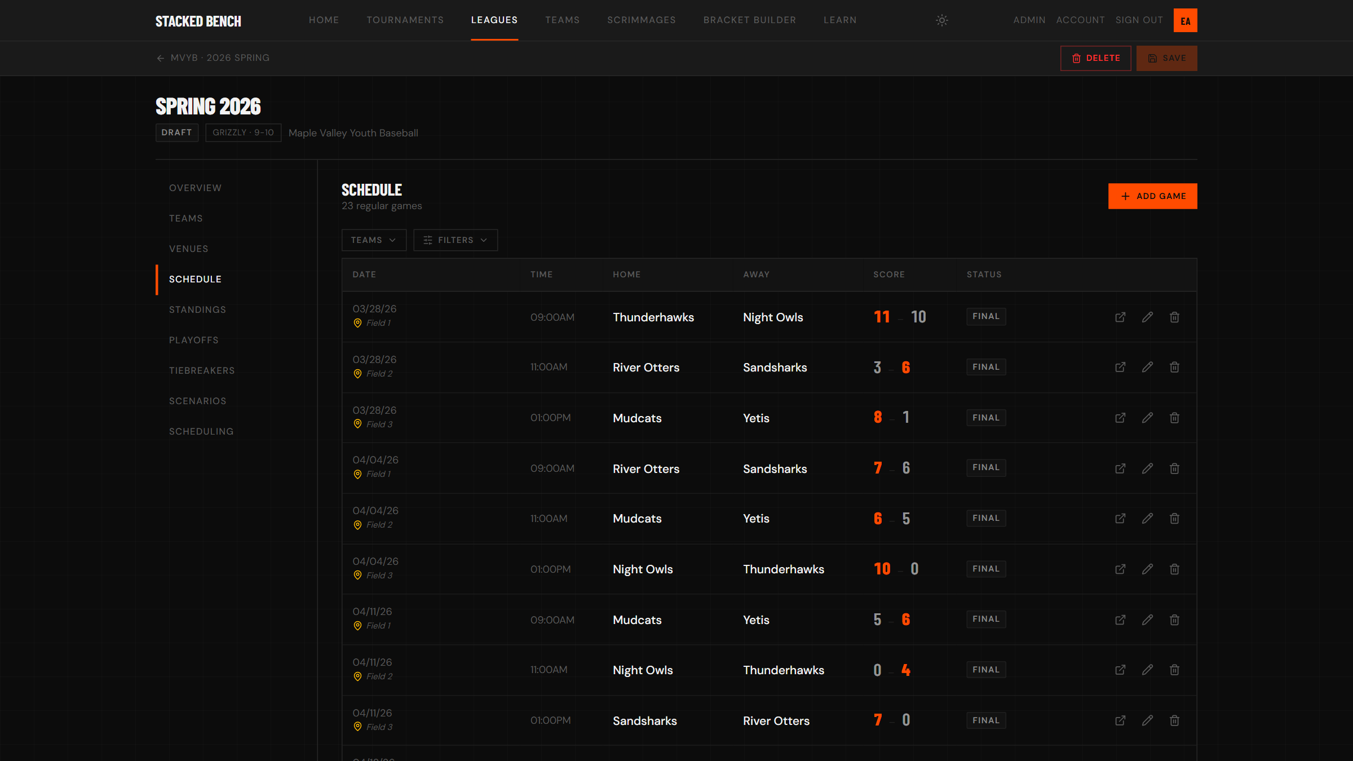This screenshot has height=761, width=1353.
Task: Edit the River Otters vs Sandsharks 04/04 game
Action: coord(1147,468)
